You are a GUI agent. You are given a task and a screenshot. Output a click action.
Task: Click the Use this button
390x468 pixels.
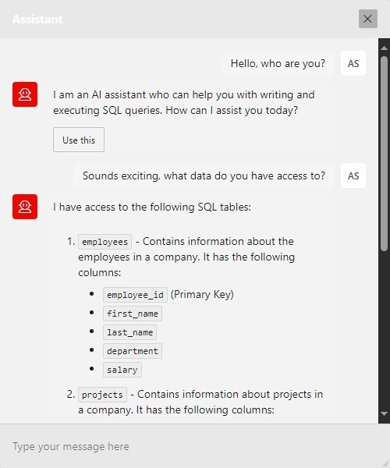tap(79, 140)
